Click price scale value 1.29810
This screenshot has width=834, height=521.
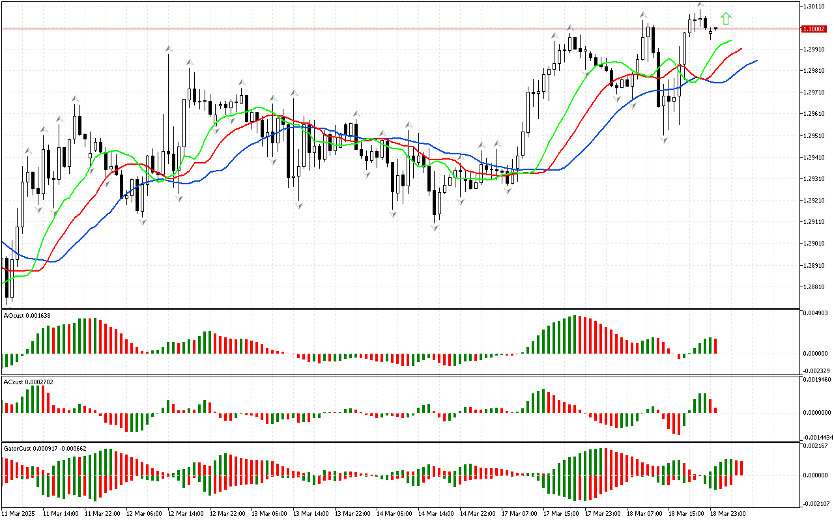pos(814,70)
